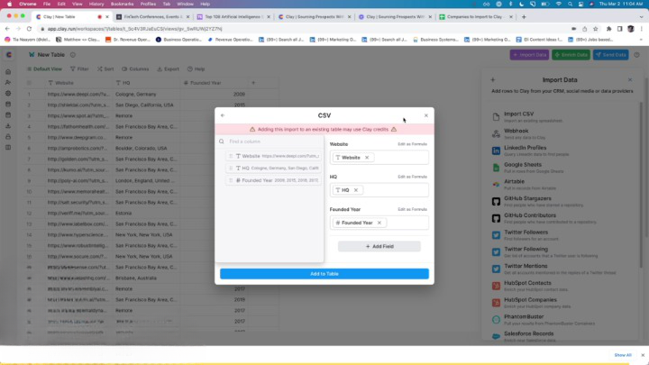The width and height of the screenshot is (649, 365).
Task: Select Twitter Mentions import source
Action: 562,269
